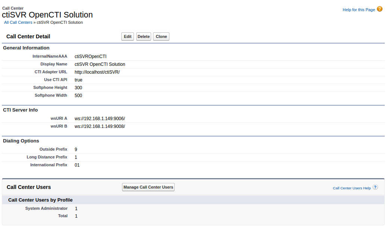Click the Call Center Users help icon
The width and height of the screenshot is (387, 228).
pos(375,187)
